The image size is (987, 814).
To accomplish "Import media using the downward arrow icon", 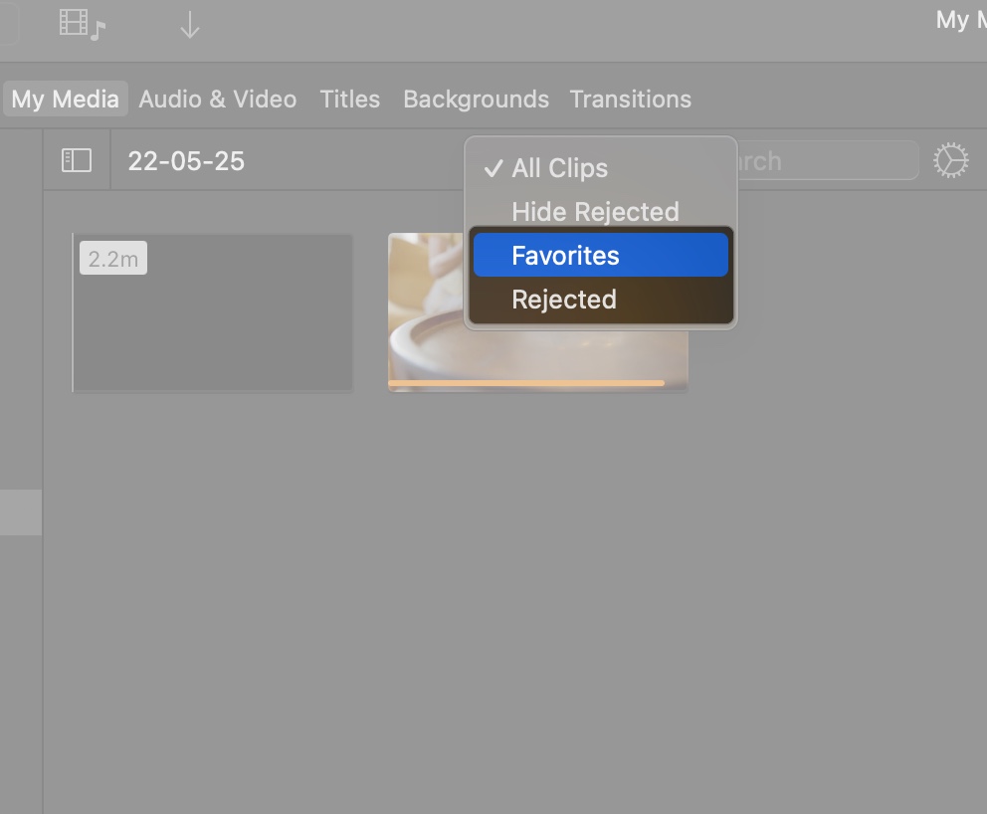I will click(189, 22).
